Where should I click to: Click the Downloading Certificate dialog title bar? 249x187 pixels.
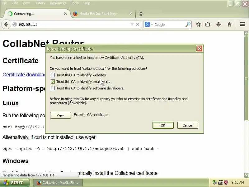coord(121,49)
